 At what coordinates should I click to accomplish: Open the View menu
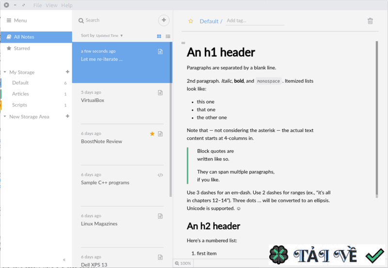coord(51,5)
